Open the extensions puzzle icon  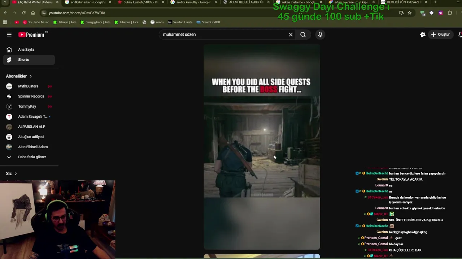450,13
